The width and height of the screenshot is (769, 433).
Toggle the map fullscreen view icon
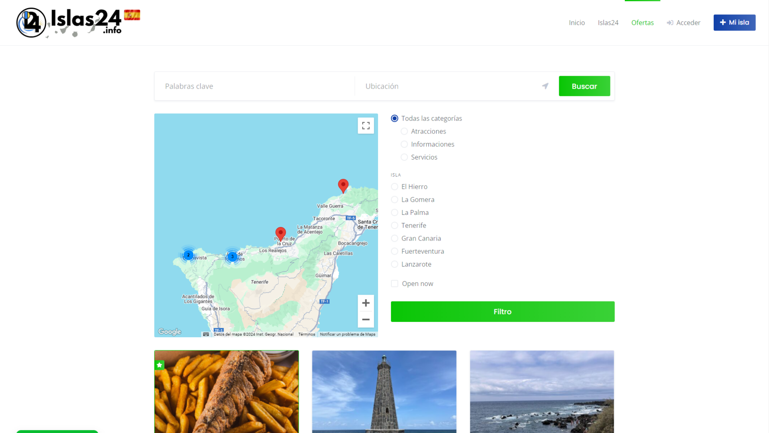366,126
